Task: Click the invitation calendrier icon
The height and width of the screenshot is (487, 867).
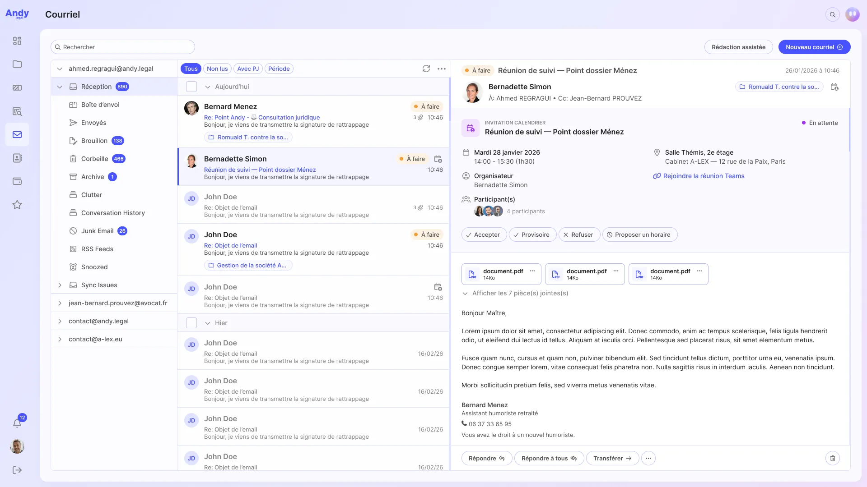Action: pyautogui.click(x=471, y=128)
